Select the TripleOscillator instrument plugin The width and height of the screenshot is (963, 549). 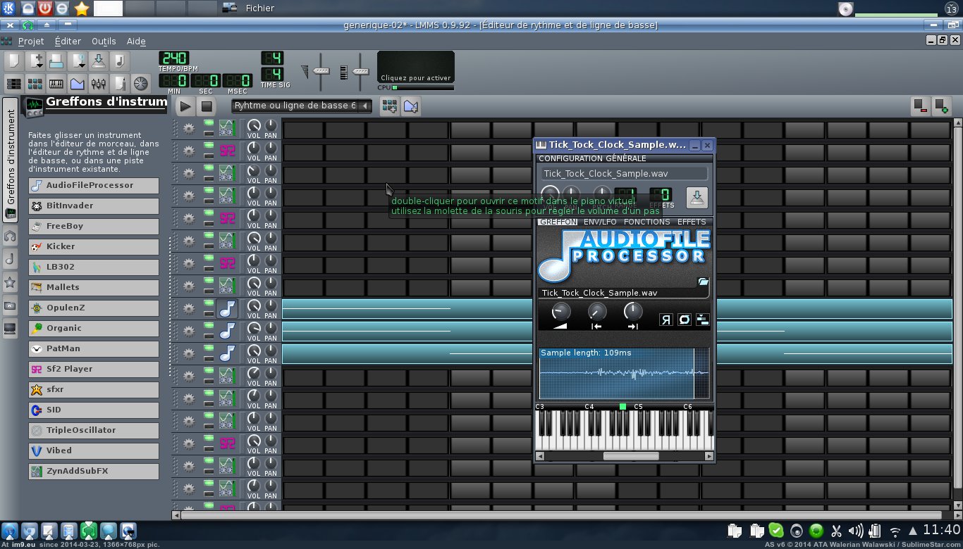(x=94, y=430)
